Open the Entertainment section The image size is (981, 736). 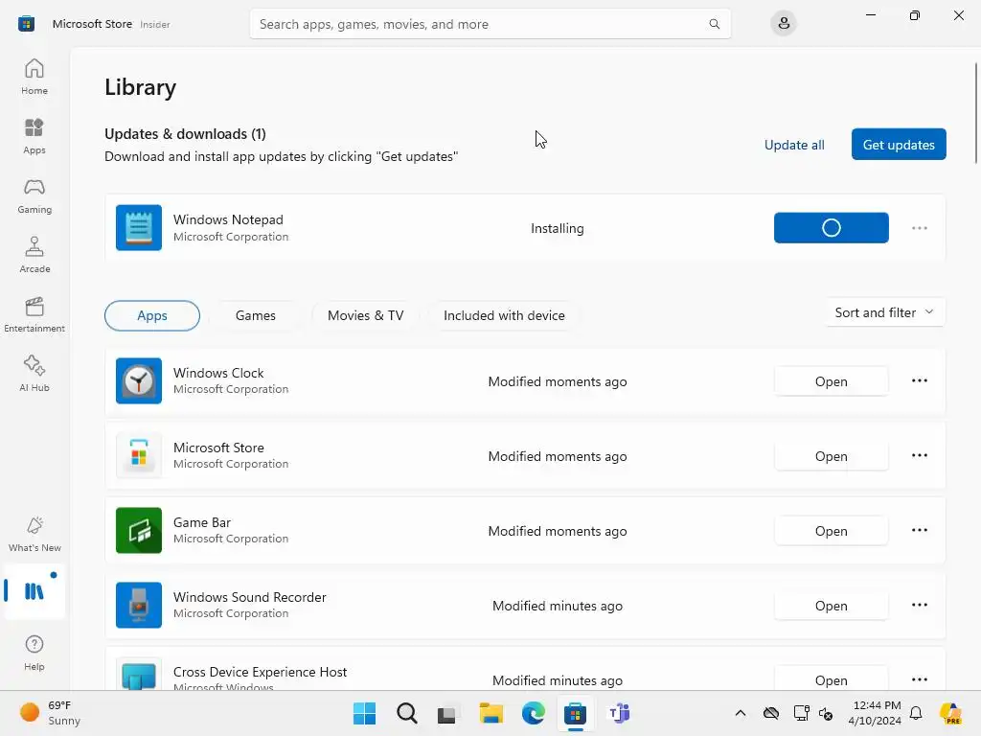click(x=34, y=314)
